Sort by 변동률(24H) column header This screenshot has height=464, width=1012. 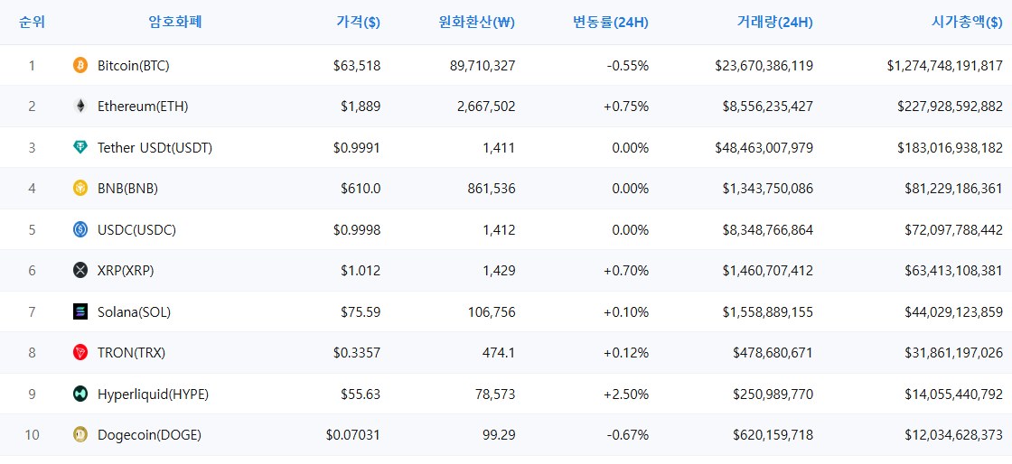tap(611, 23)
